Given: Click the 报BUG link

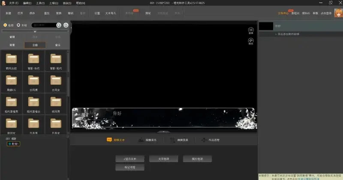Looking at the screenshot, I should click(x=306, y=13).
